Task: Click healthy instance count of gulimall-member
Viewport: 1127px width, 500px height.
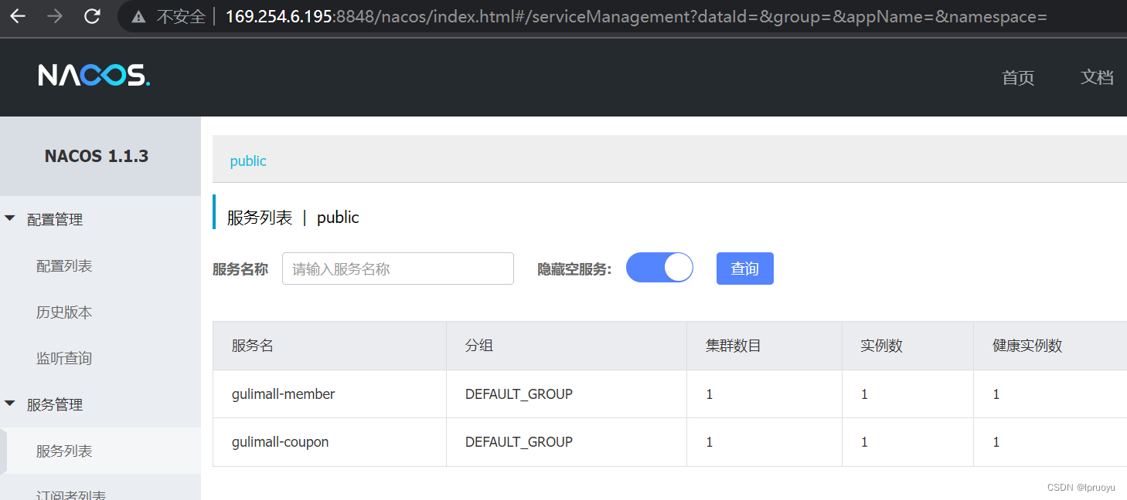Action: coord(996,394)
